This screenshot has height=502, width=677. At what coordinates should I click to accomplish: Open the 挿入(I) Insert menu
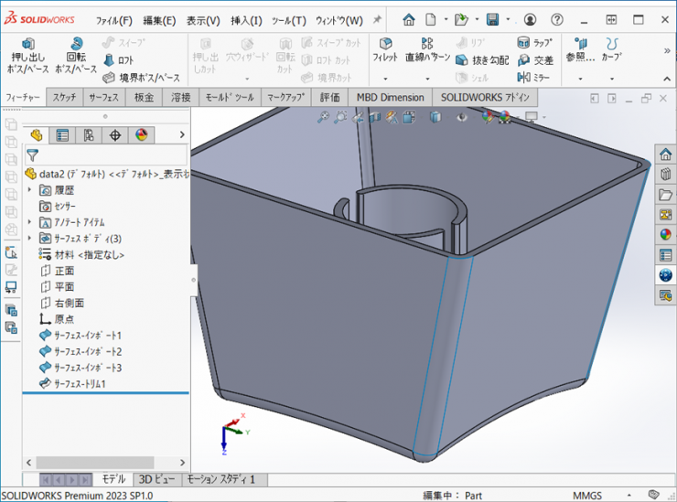point(245,20)
